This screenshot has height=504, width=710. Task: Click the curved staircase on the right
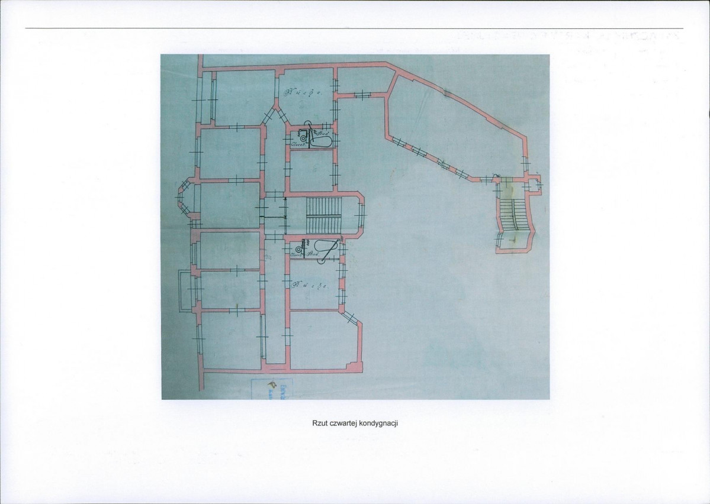point(516,215)
